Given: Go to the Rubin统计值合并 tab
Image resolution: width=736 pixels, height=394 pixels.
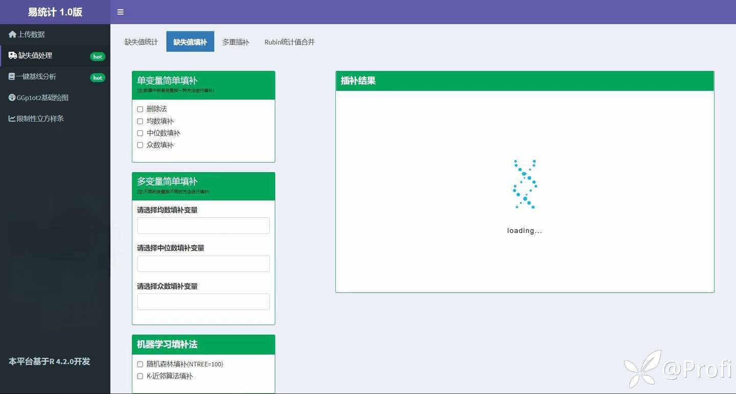Looking at the screenshot, I should pyautogui.click(x=289, y=42).
